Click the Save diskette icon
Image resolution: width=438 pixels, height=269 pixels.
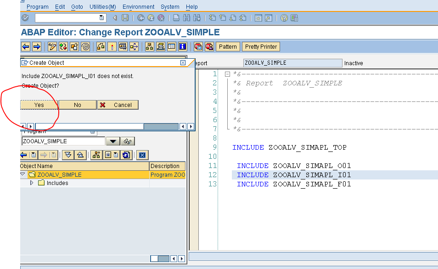[x=125, y=18]
